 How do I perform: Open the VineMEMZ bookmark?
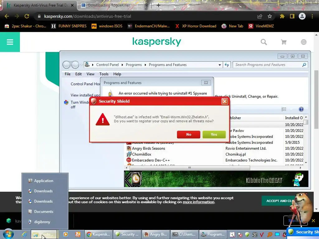(261, 26)
